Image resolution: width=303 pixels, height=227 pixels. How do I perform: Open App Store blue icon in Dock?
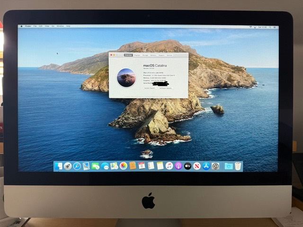206,166
